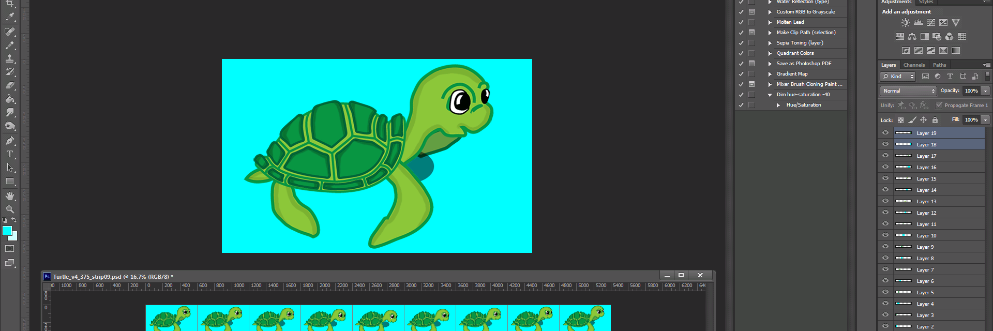Select the Pen tool
993x331 pixels.
[x=10, y=140]
